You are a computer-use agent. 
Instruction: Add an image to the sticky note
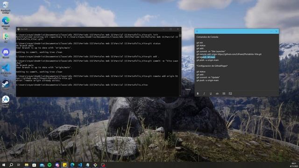(x=230, y=93)
